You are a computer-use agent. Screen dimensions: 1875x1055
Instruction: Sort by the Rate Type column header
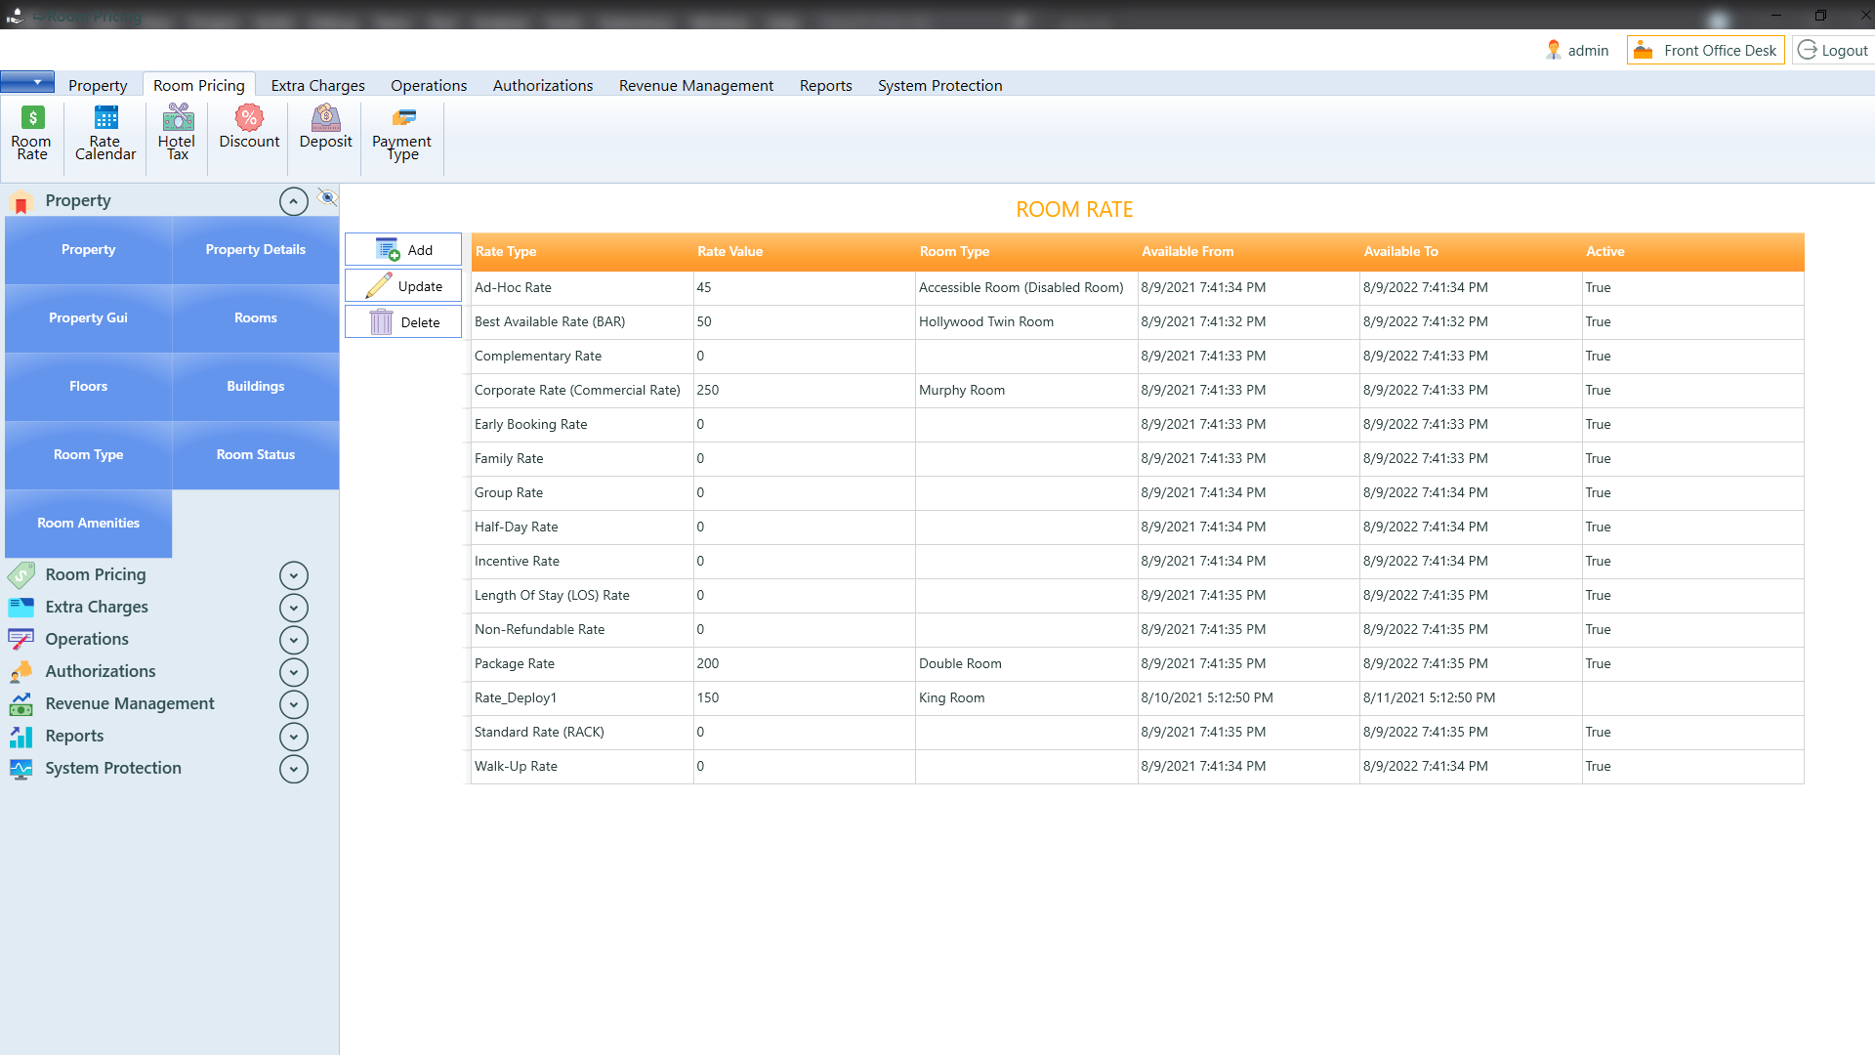(582, 251)
